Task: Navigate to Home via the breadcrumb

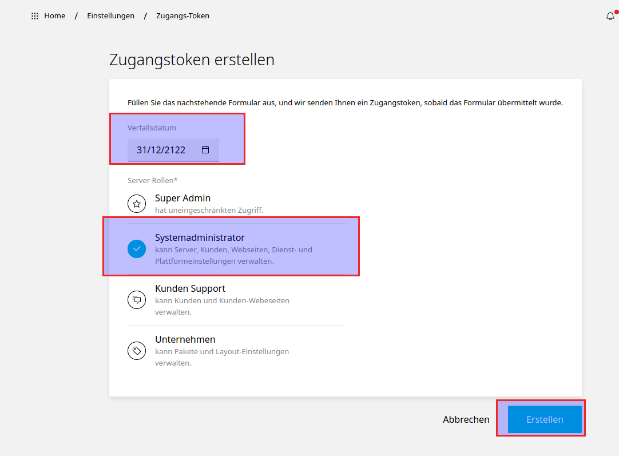Action: click(x=54, y=15)
